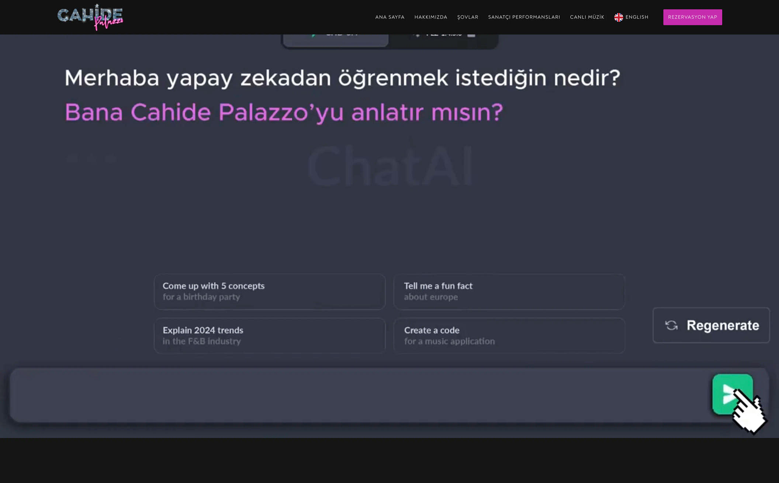Click the Cahide Palazzo logo
The width and height of the screenshot is (779, 483).
point(90,17)
